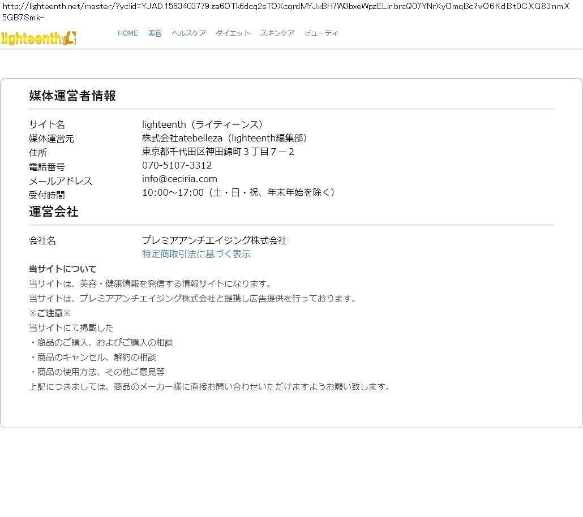Click the company name プレミアアンチエイジング株式会社
Viewport: 583px width, 517px height.
coord(214,240)
